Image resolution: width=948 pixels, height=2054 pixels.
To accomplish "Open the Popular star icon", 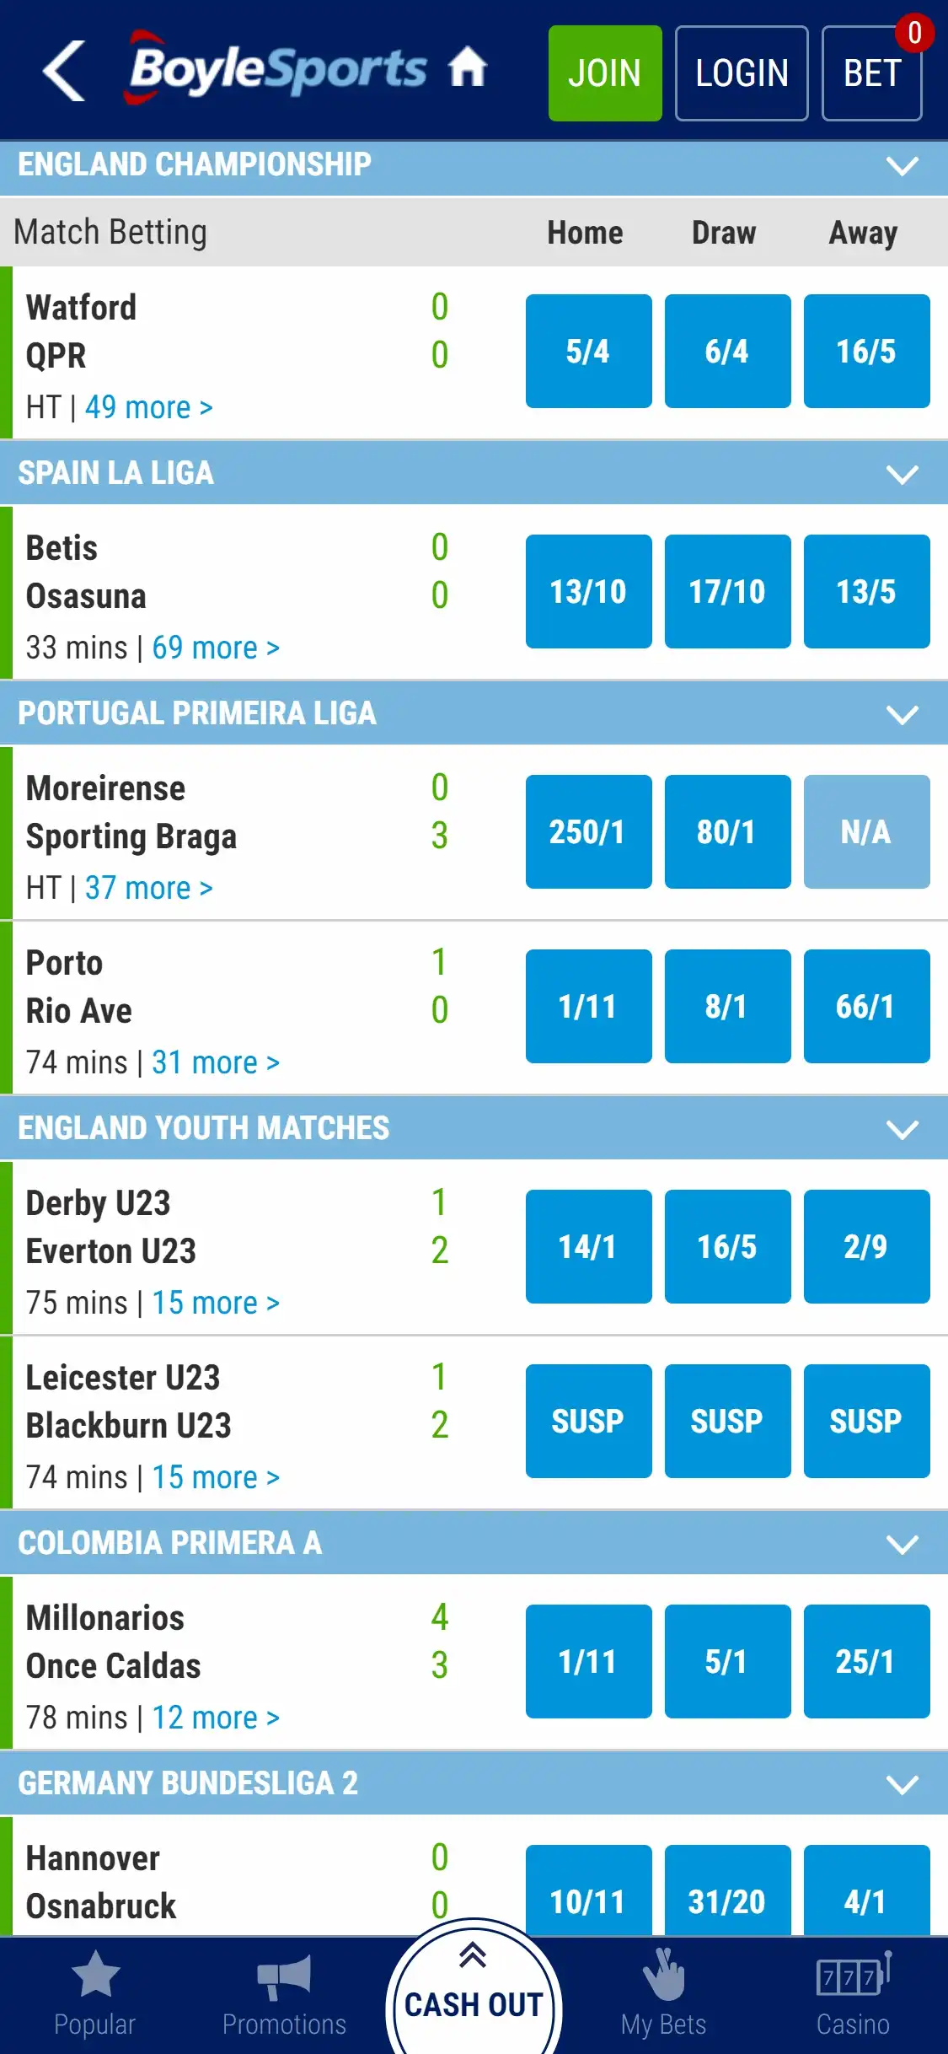I will (95, 1975).
